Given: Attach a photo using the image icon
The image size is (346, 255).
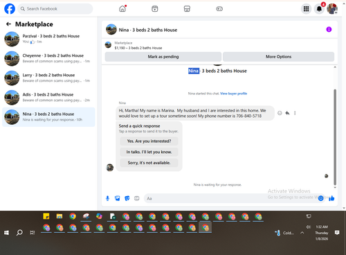Looking at the screenshot, I should (118, 198).
